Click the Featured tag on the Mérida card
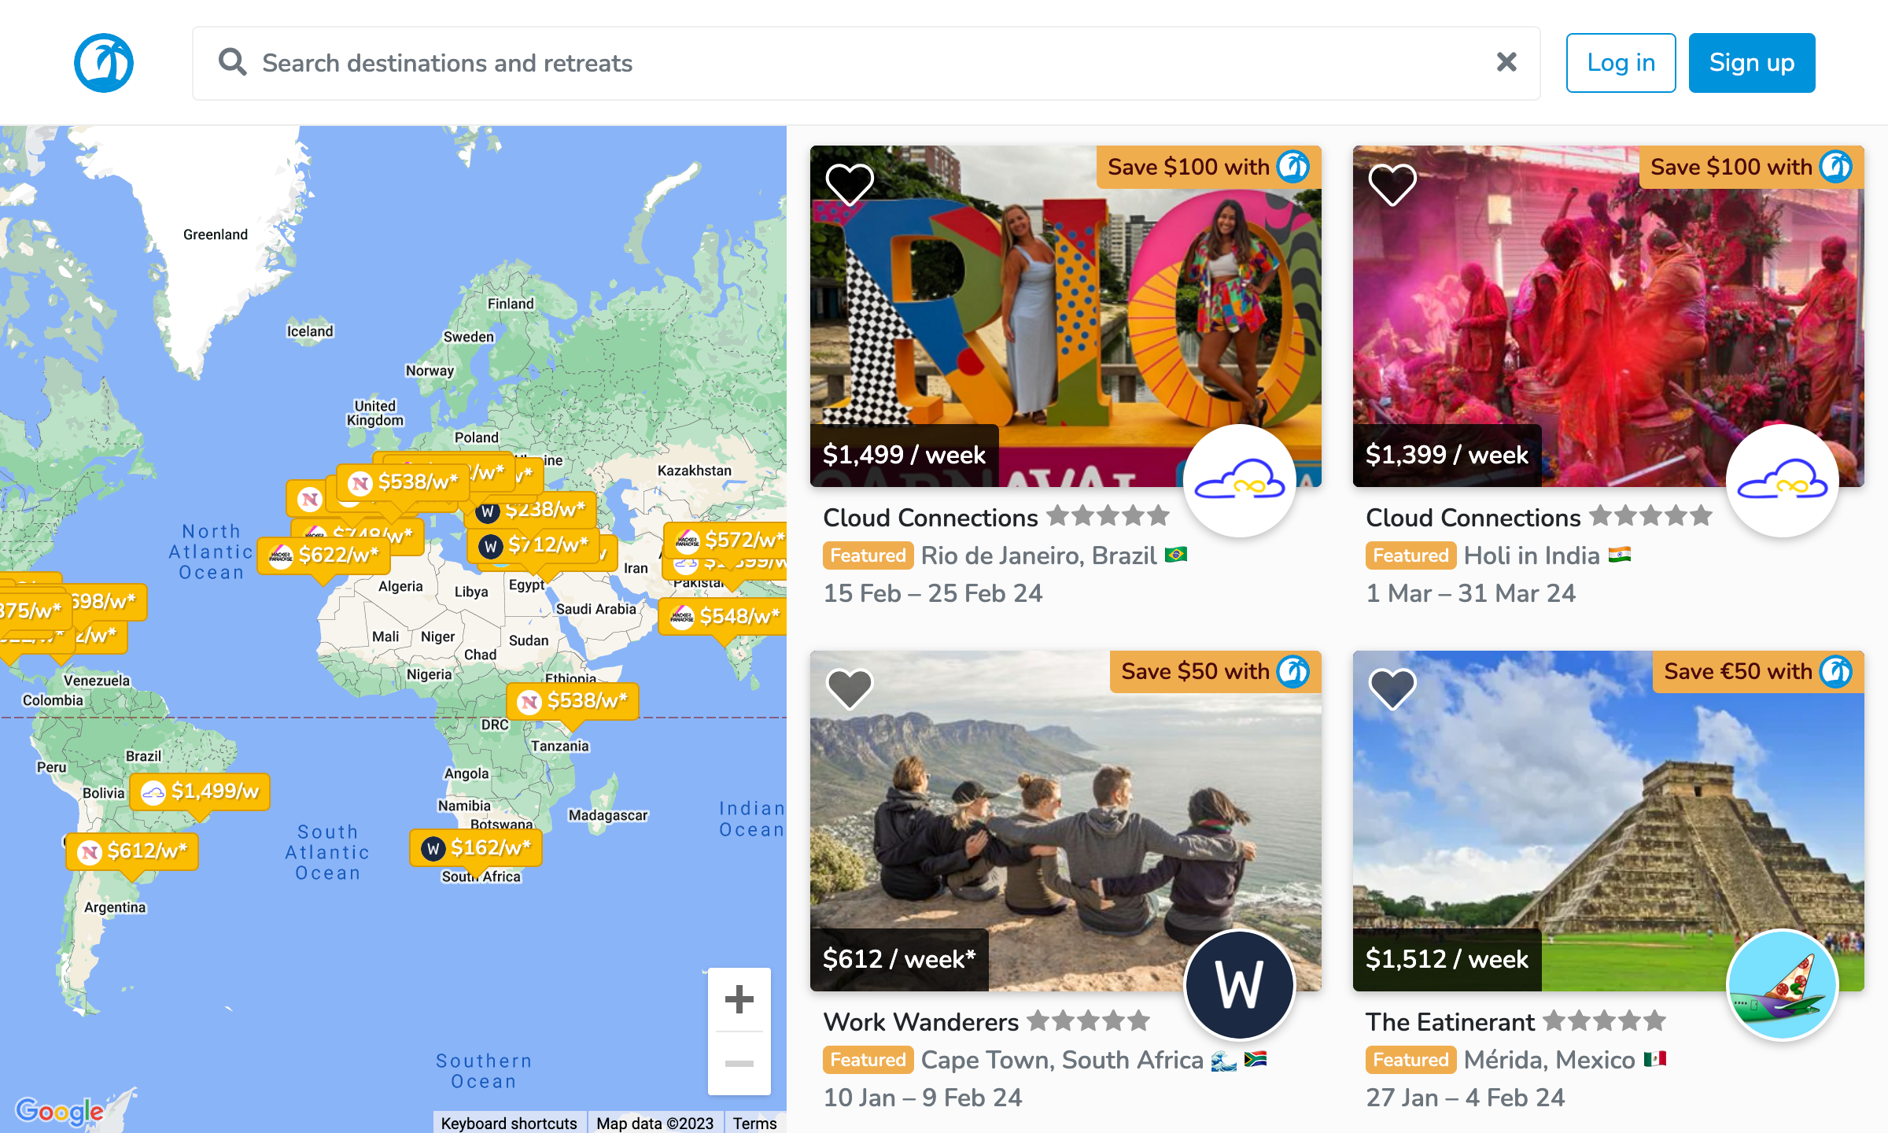The height and width of the screenshot is (1133, 1888). tap(1411, 1060)
